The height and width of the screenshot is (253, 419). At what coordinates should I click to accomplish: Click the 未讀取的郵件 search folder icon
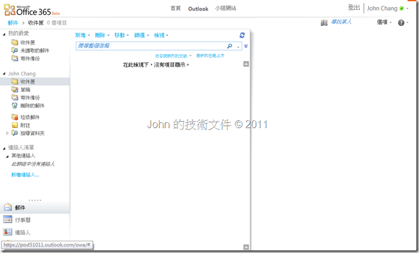(x=15, y=50)
